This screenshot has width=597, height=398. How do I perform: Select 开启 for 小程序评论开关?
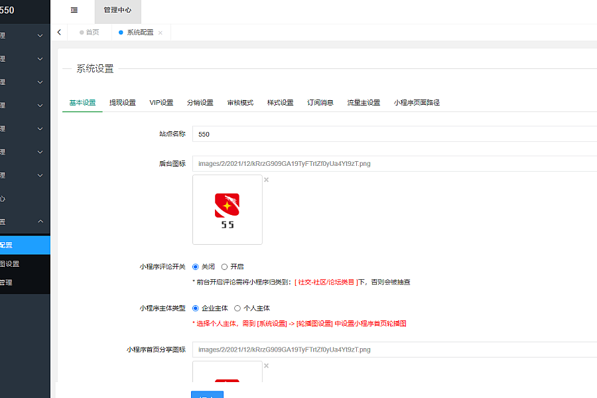point(225,267)
